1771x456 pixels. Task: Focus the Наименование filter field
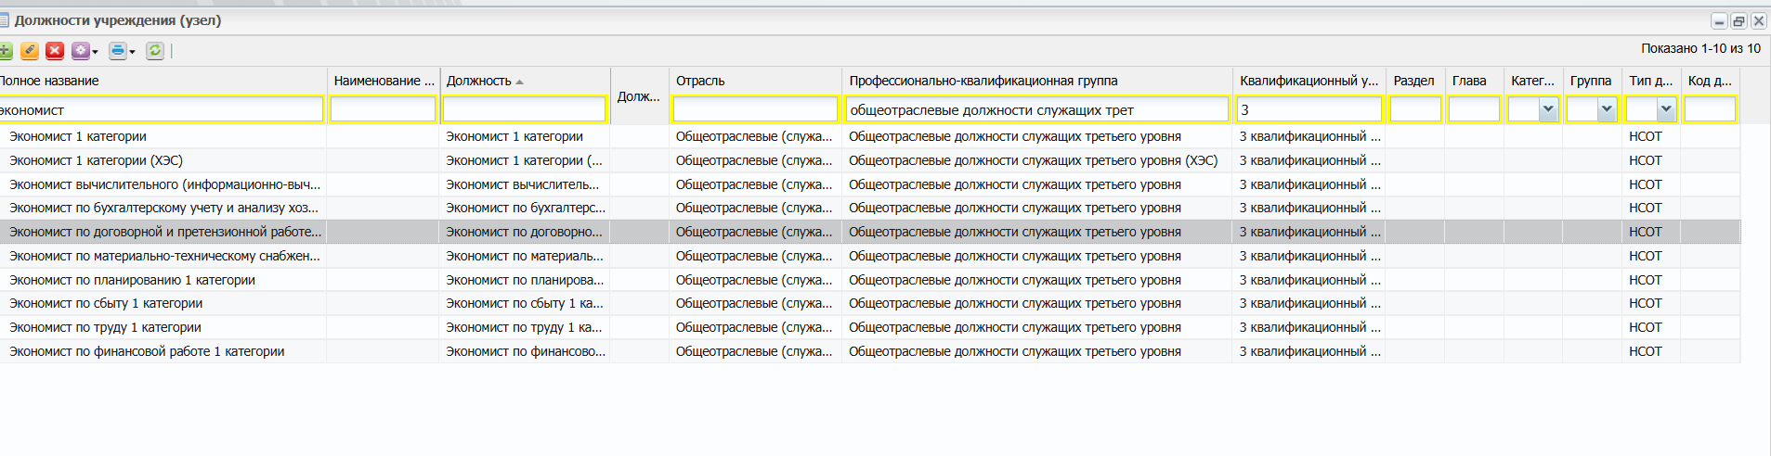click(x=383, y=109)
